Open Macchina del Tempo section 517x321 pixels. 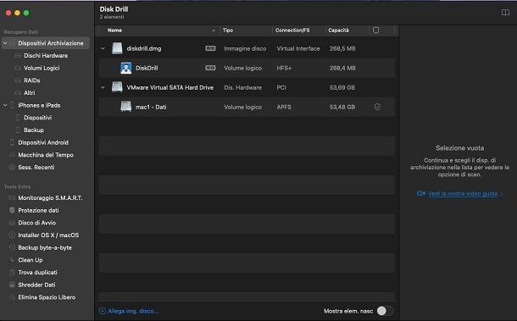[x=46, y=155]
